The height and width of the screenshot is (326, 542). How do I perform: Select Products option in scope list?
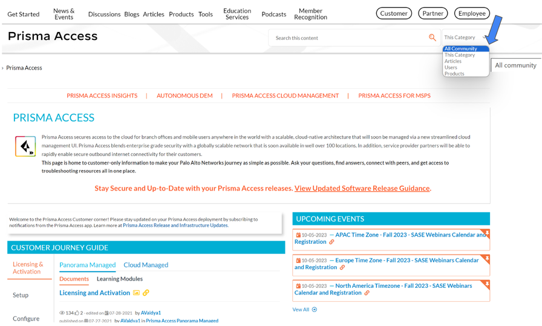pos(466,74)
